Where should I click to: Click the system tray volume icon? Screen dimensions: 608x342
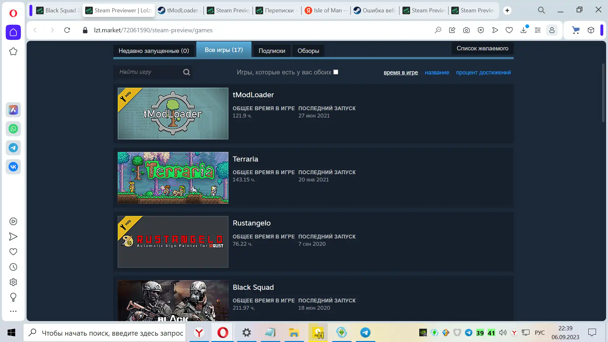click(x=503, y=332)
